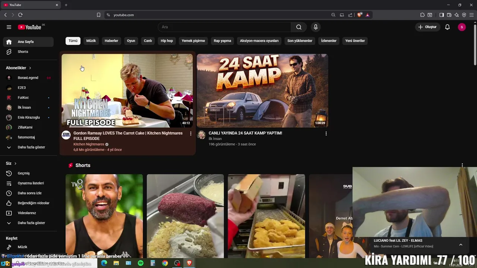477x268 pixels.
Task: Play the TV8 pide short
Action: [104, 216]
